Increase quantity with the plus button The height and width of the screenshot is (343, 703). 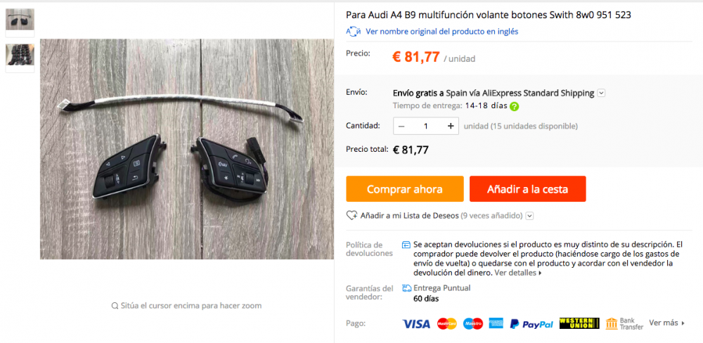(451, 126)
